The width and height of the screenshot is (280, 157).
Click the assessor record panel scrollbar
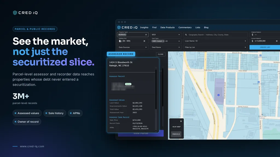point(156,89)
